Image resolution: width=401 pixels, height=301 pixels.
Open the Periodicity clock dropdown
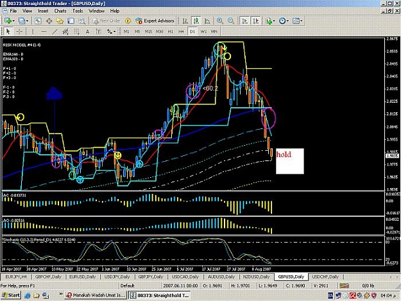point(284,21)
